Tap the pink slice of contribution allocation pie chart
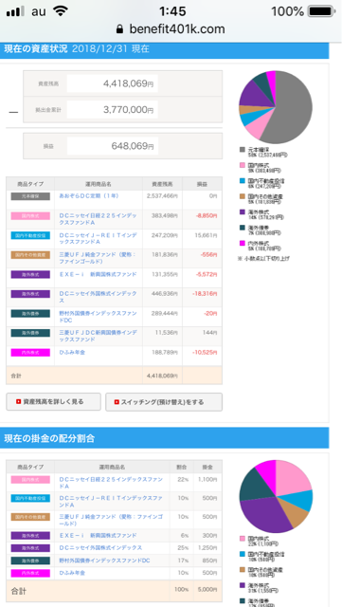 tap(292, 478)
